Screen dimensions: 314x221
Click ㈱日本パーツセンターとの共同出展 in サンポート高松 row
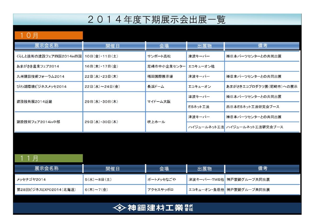point(254,56)
